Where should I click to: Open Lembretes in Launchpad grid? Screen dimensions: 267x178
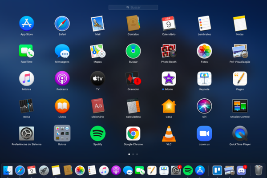point(204,23)
